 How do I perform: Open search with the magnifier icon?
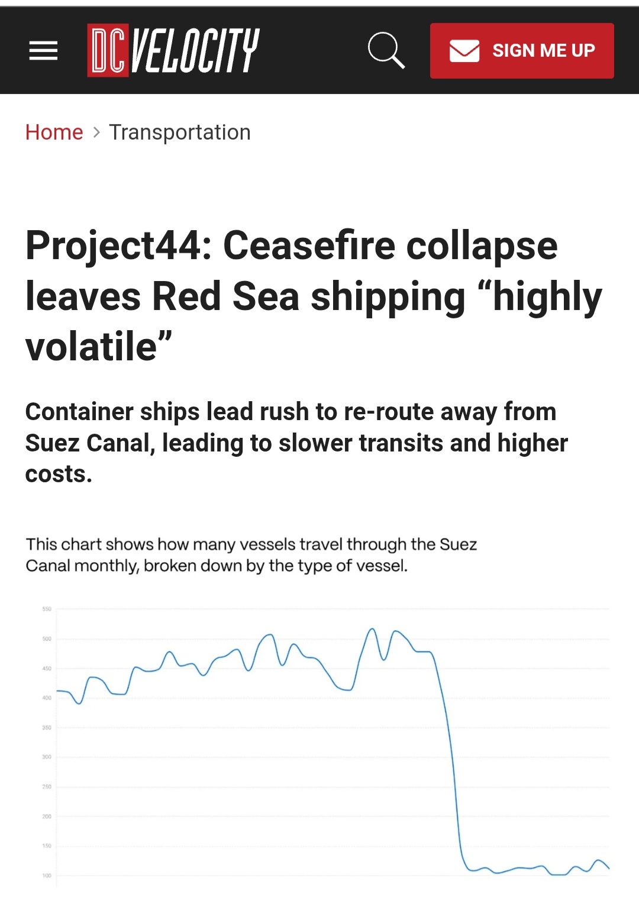[x=386, y=51]
